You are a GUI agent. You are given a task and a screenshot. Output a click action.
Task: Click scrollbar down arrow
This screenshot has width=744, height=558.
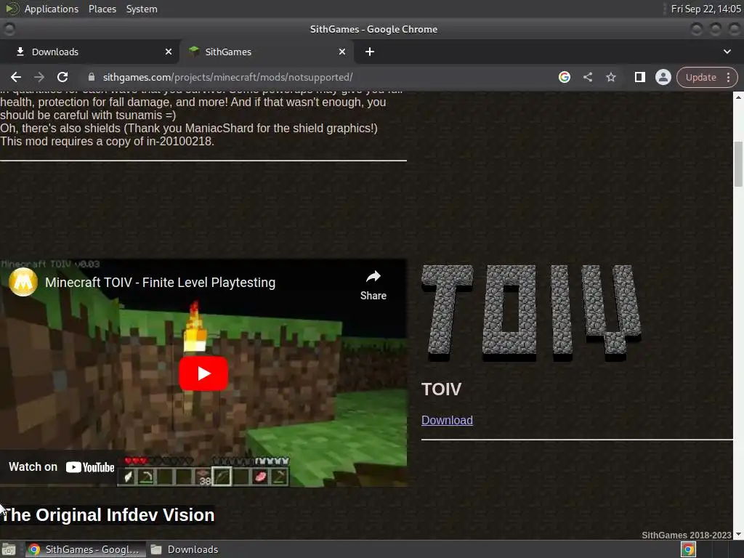pyautogui.click(x=738, y=534)
